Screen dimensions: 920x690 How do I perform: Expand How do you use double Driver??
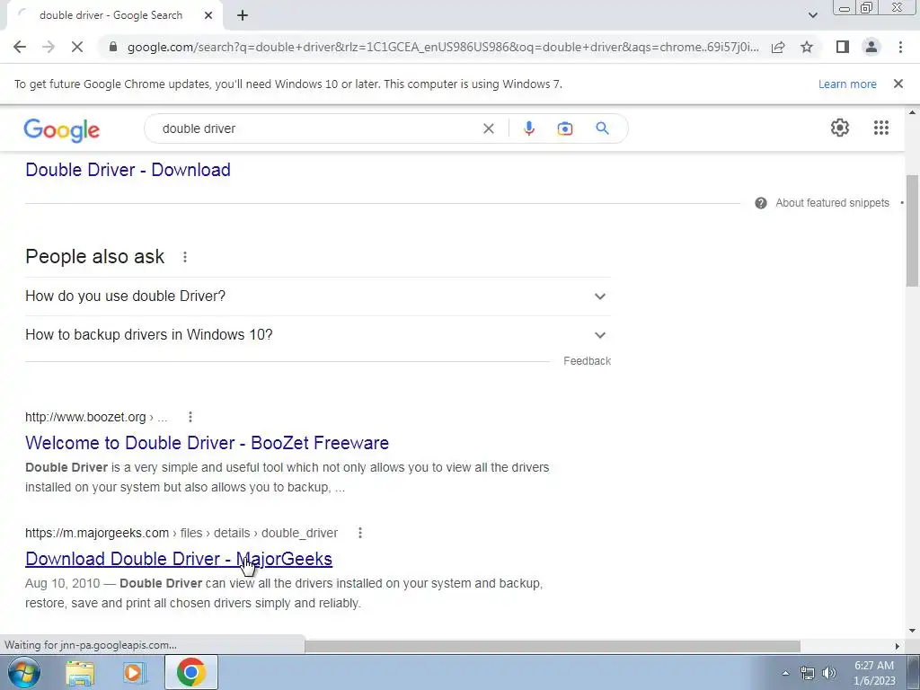point(317,296)
